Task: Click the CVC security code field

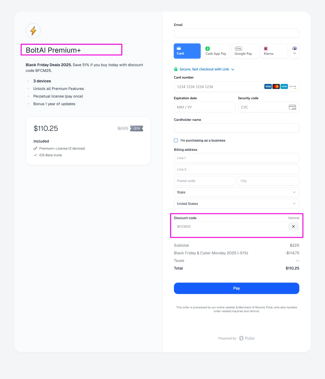Action: [x=268, y=107]
